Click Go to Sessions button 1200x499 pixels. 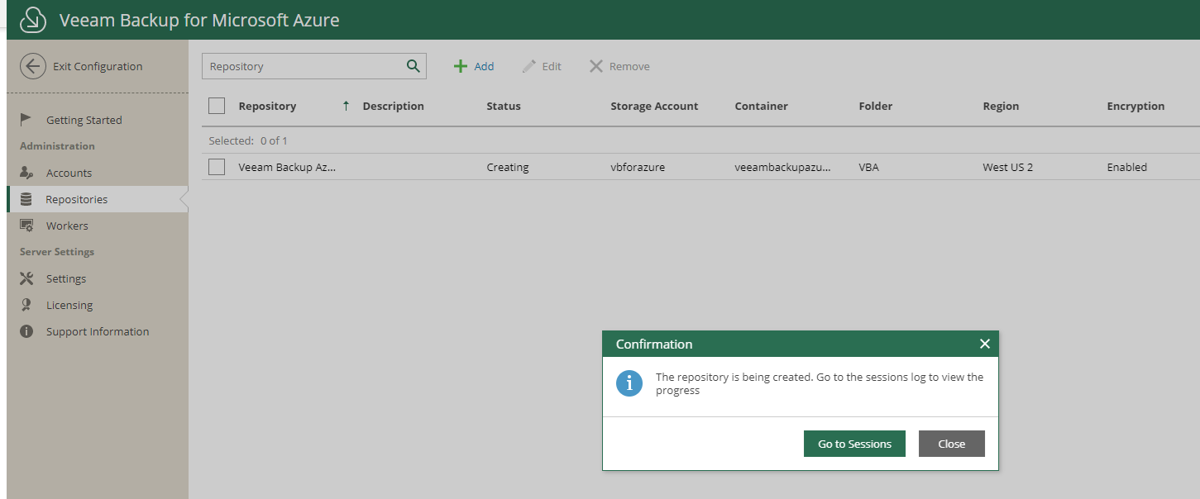pyautogui.click(x=855, y=444)
